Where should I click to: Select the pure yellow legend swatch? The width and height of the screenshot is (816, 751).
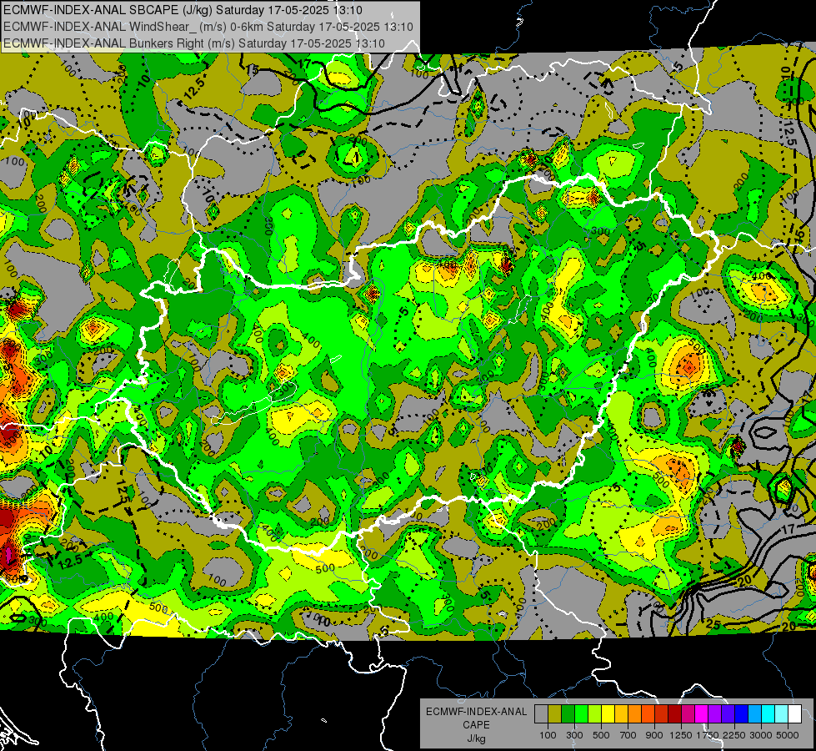point(608,713)
